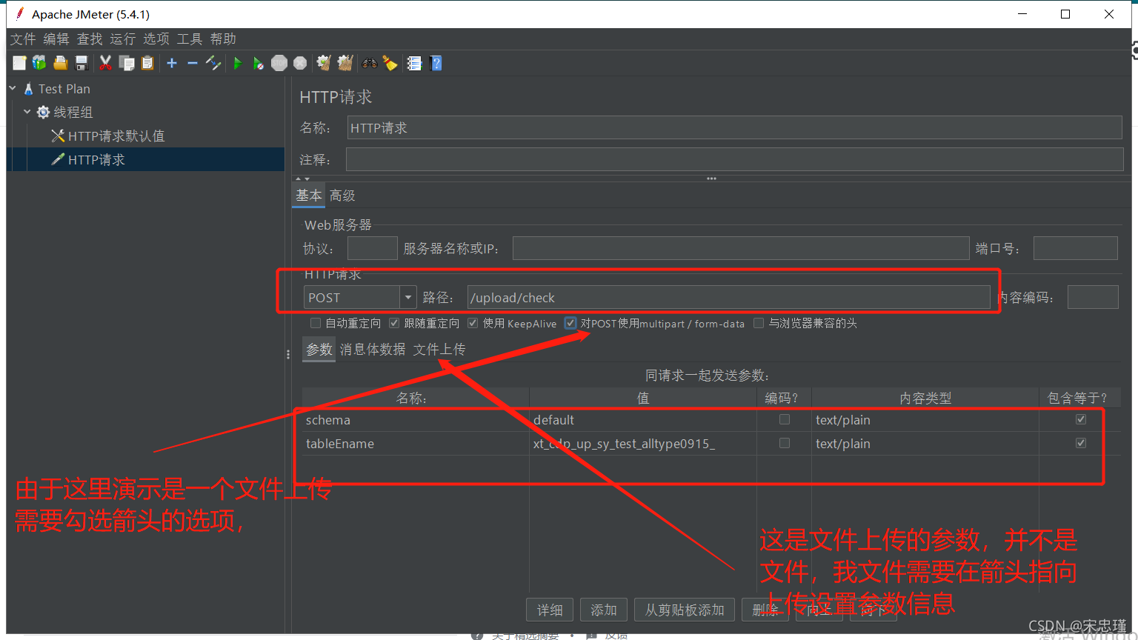
Task: Toggle 编码 checkbox for schema row
Action: tap(784, 419)
